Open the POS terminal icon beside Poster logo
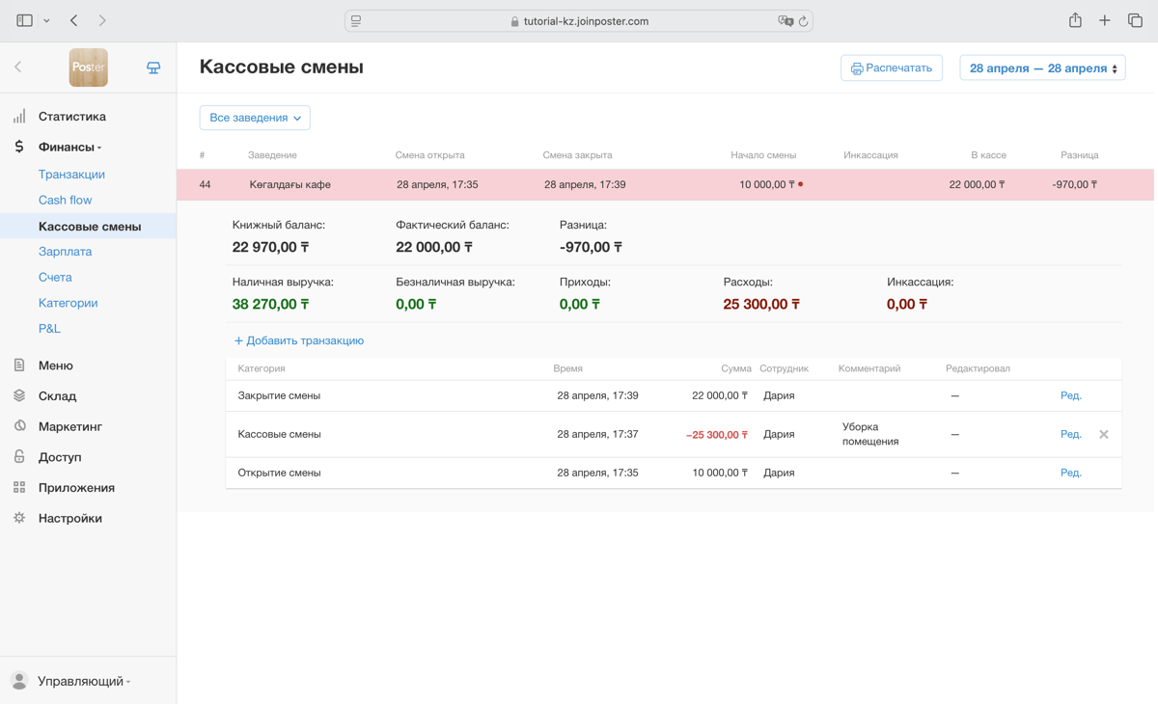 point(153,68)
